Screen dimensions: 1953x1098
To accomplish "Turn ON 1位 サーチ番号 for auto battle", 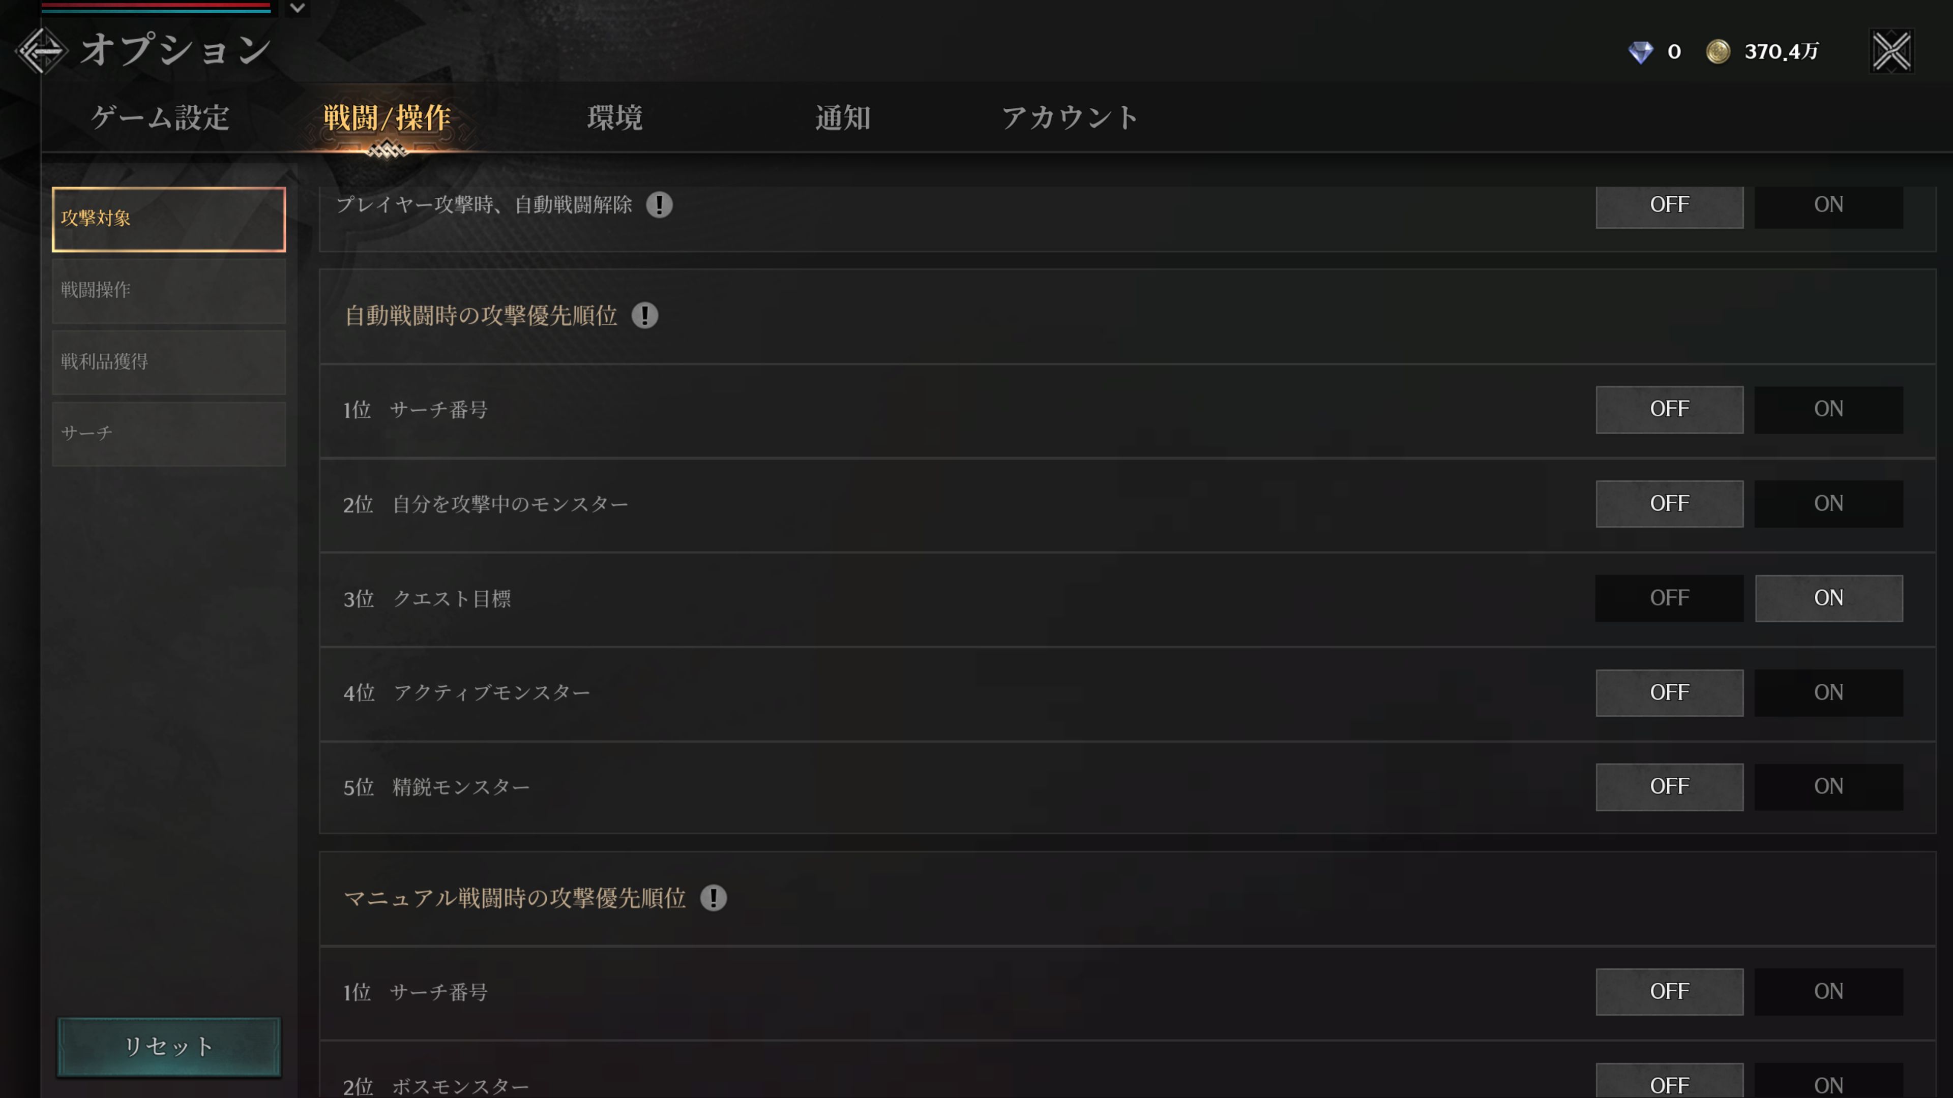I will (x=1829, y=409).
